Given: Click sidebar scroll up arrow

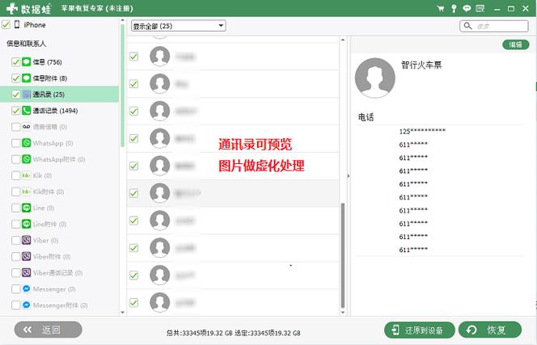Looking at the screenshot, I should pos(123,20).
